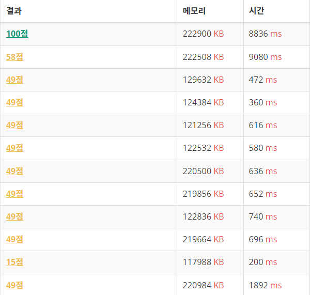
Task: Select the 222900 KB memory cell
Action: click(210, 34)
